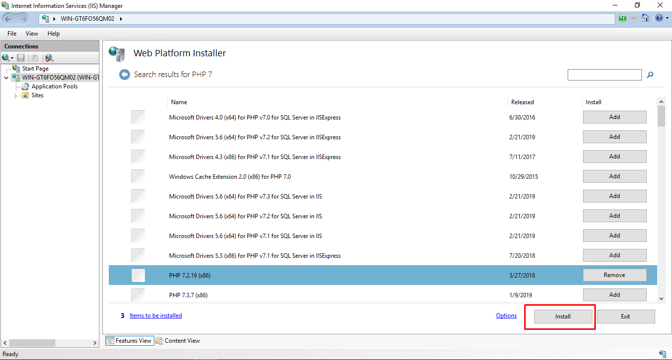Click the Install button at the bottom
The width and height of the screenshot is (672, 360).
pyautogui.click(x=563, y=317)
